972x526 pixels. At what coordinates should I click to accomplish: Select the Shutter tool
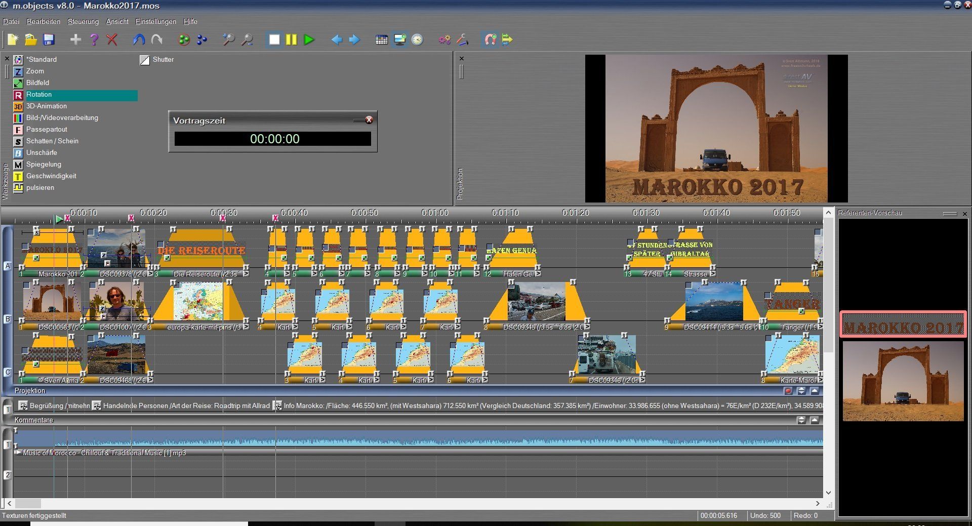[157, 60]
